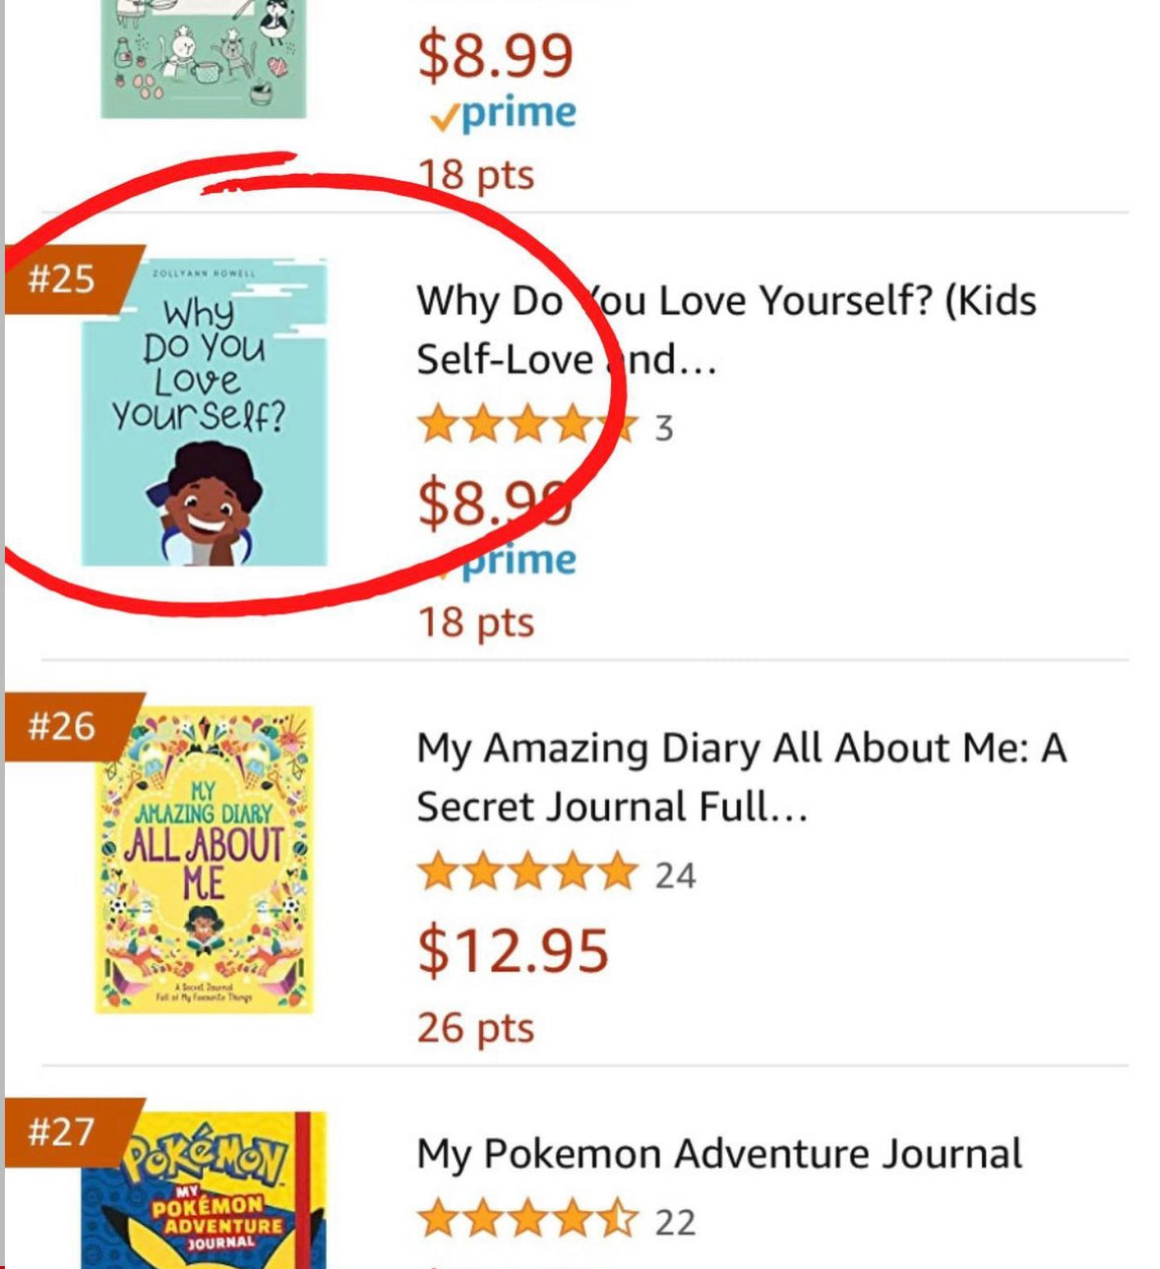This screenshot has width=1160, height=1269.
Task: Open the Why Do You Love Yourself? title link
Action: click(726, 330)
